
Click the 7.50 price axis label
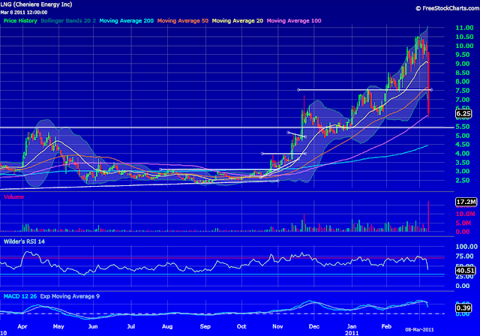point(463,91)
